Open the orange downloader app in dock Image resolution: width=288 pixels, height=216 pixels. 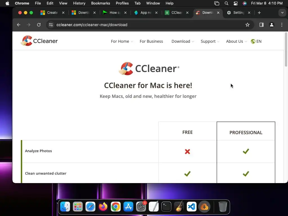204,207
